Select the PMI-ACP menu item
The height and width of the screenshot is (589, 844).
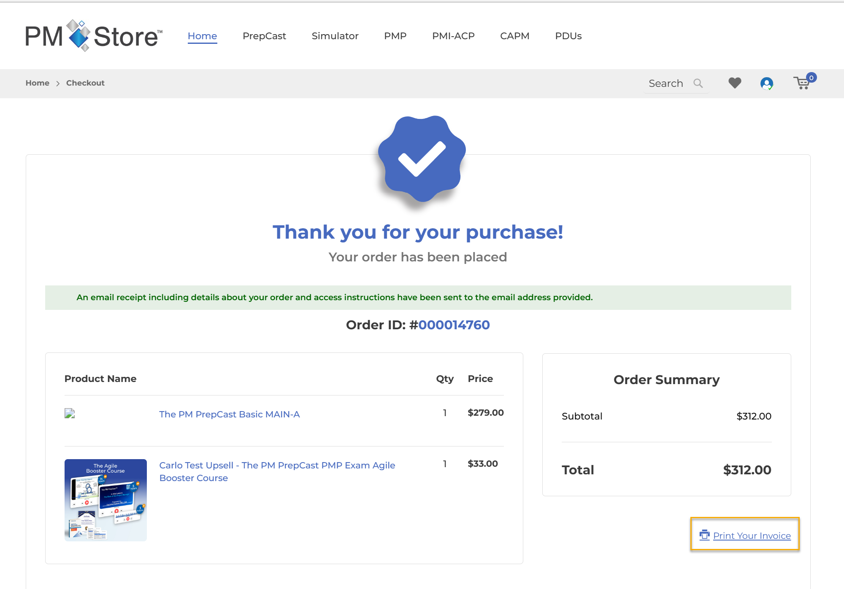pyautogui.click(x=453, y=36)
